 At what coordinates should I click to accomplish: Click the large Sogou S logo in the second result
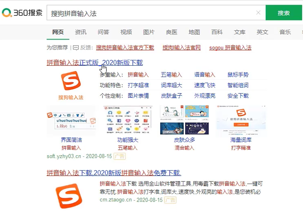[x=69, y=196]
